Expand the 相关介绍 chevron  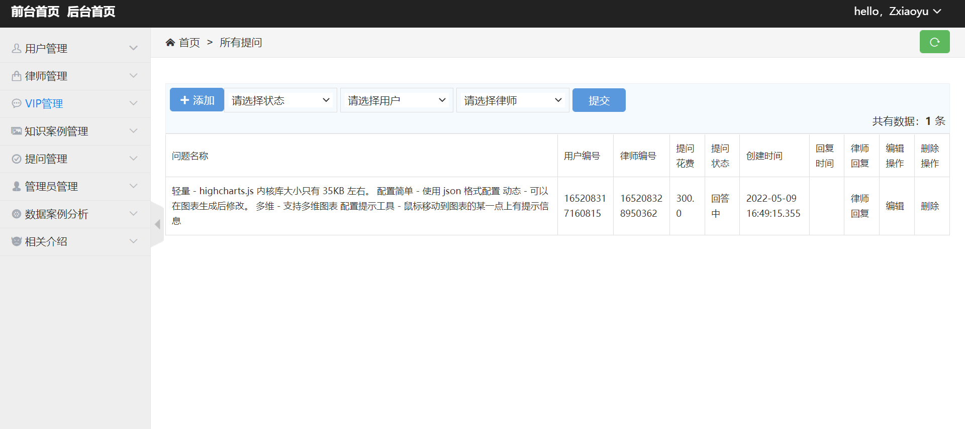(133, 241)
